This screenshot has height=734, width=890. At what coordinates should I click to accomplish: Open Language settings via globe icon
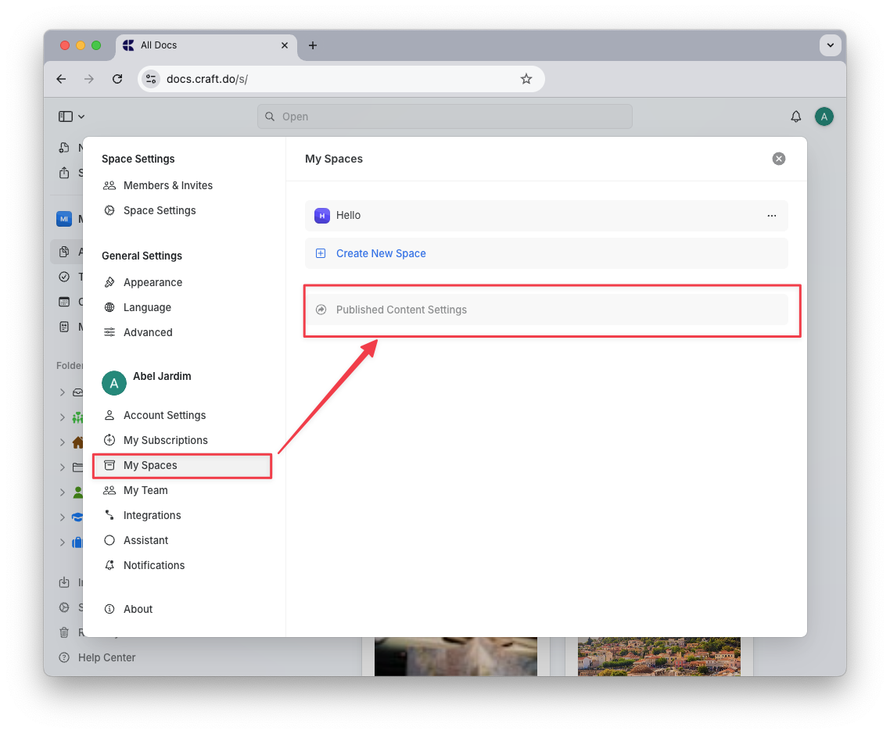[x=109, y=307]
